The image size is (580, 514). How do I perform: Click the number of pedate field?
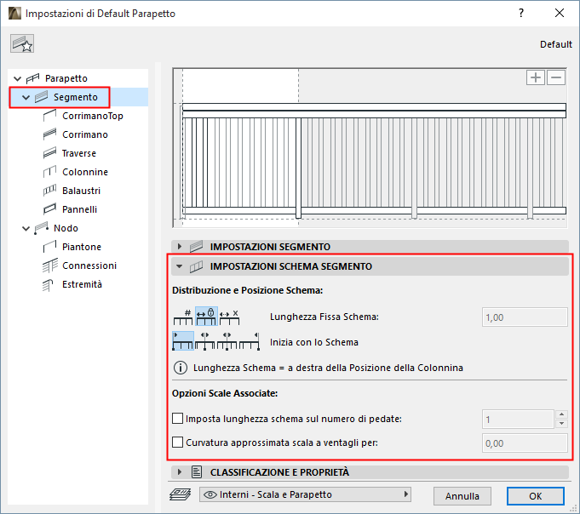point(518,419)
